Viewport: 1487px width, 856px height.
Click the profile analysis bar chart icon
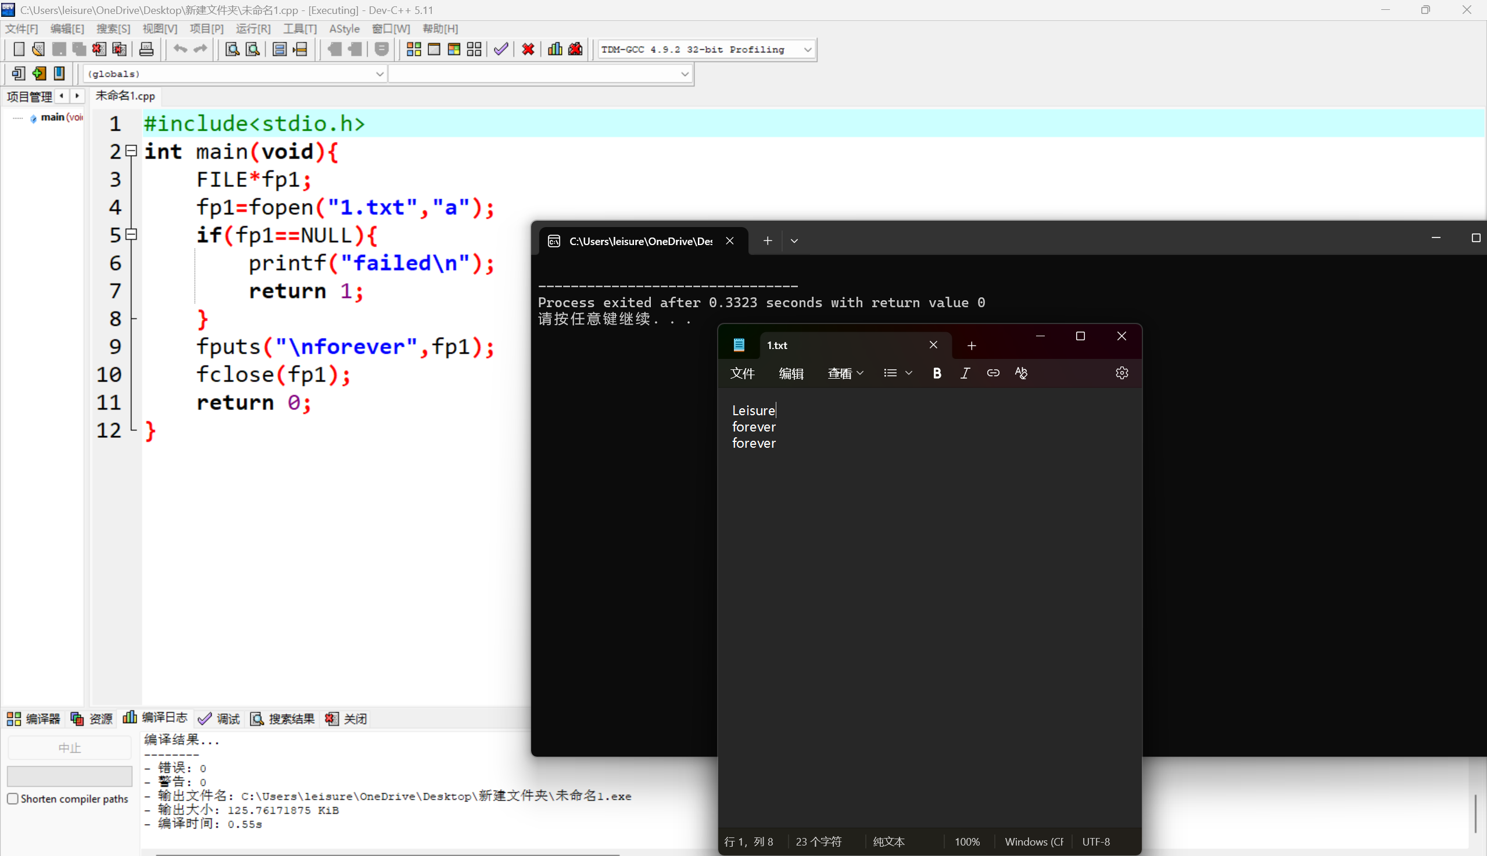click(555, 49)
